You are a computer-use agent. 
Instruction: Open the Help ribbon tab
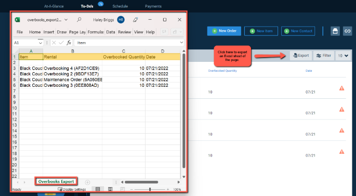pyautogui.click(x=150, y=32)
